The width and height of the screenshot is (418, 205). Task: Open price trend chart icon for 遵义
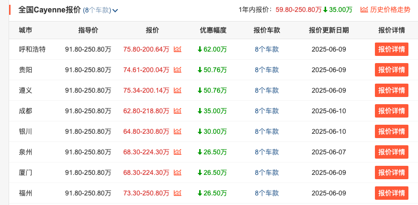tap(178, 90)
